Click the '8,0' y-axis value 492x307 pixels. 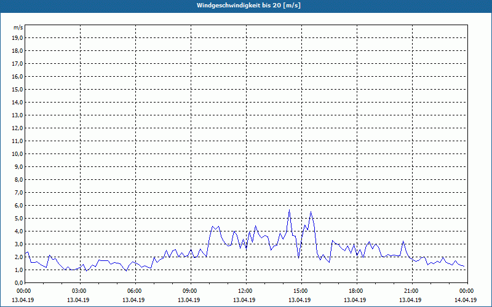[18, 179]
